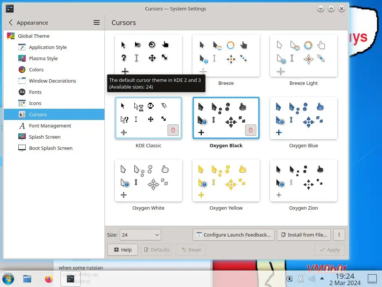382x287 pixels.
Task: Click Configure Launch Feedback button
Action: [x=234, y=235]
